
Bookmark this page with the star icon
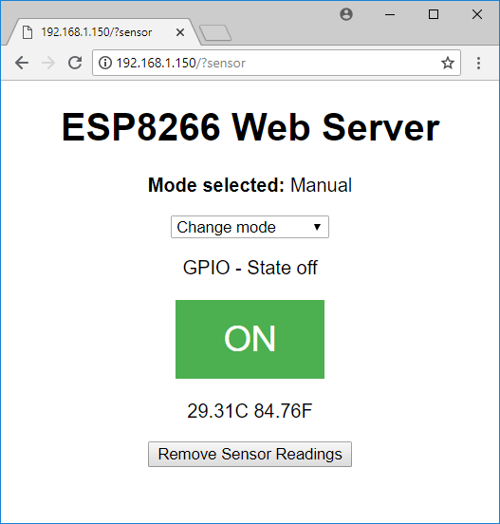[448, 63]
